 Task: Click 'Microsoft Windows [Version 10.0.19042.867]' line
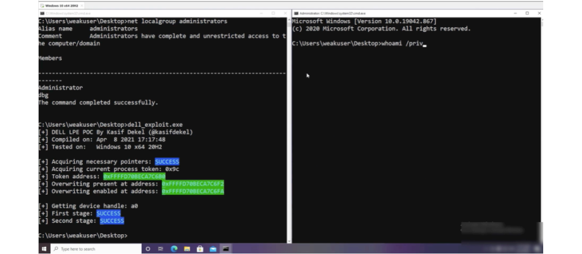pos(364,22)
